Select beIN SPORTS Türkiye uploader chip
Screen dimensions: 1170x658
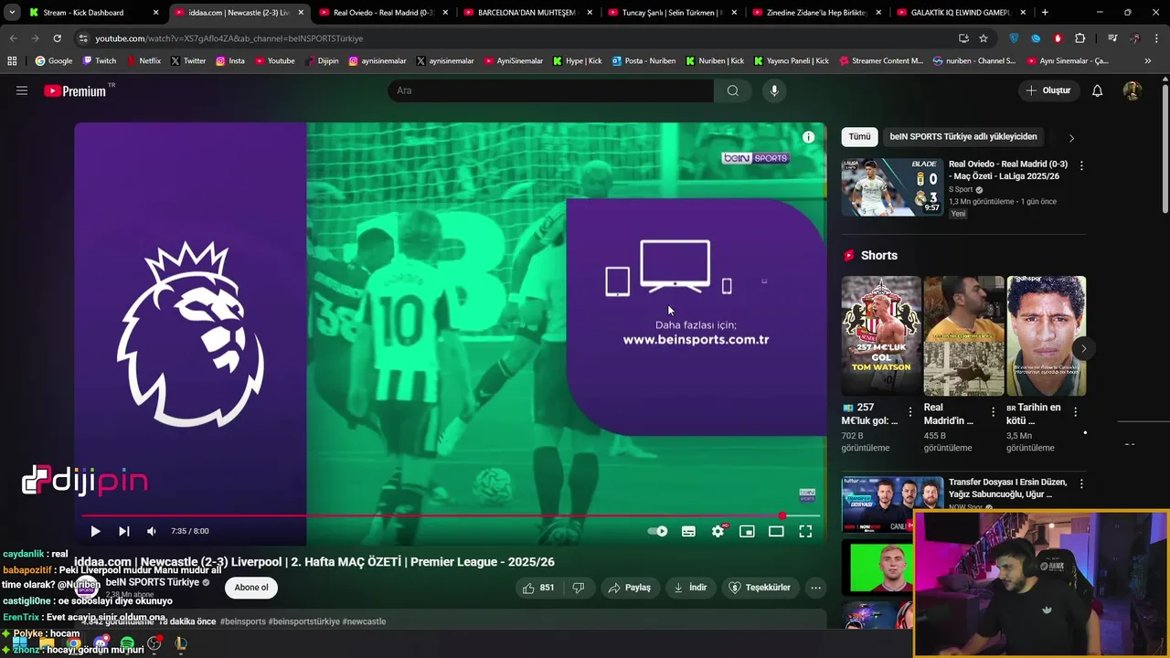click(x=963, y=136)
